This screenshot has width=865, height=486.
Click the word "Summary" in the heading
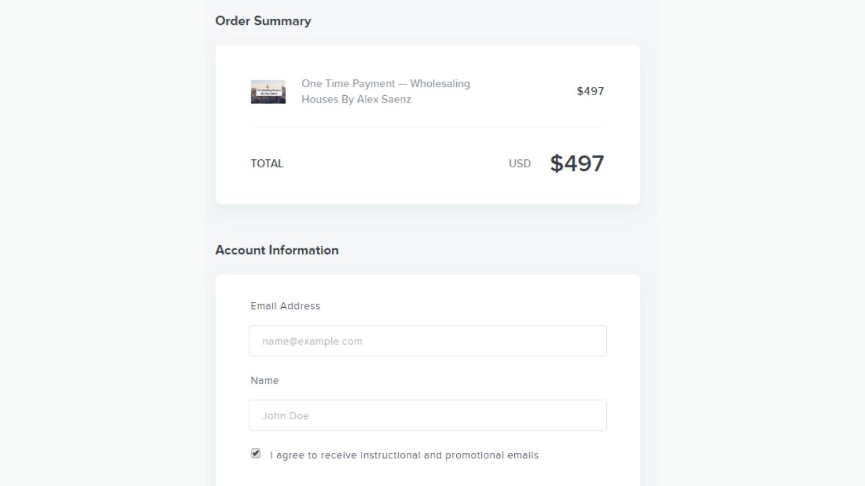[283, 21]
